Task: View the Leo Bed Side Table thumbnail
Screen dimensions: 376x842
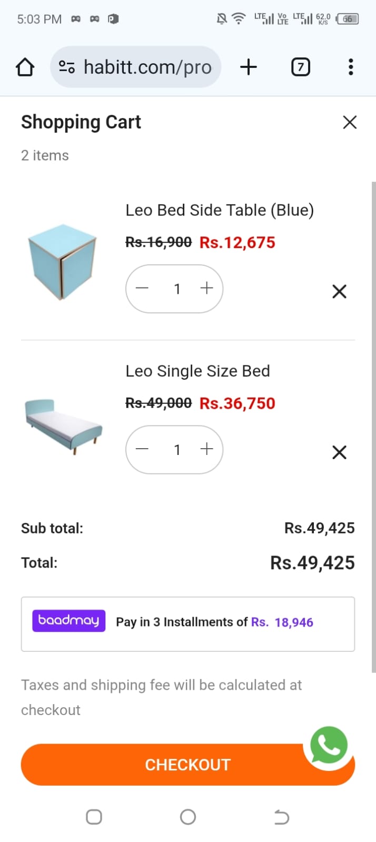Action: [62, 261]
